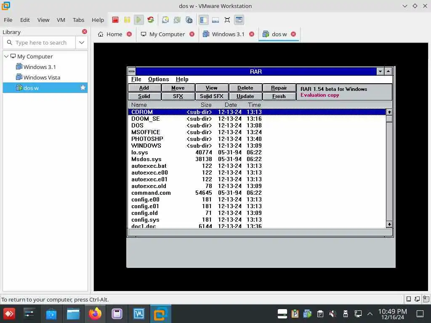Select the DOOM_SE sub-directory row
The width and height of the screenshot is (431, 323).
[x=257, y=119]
